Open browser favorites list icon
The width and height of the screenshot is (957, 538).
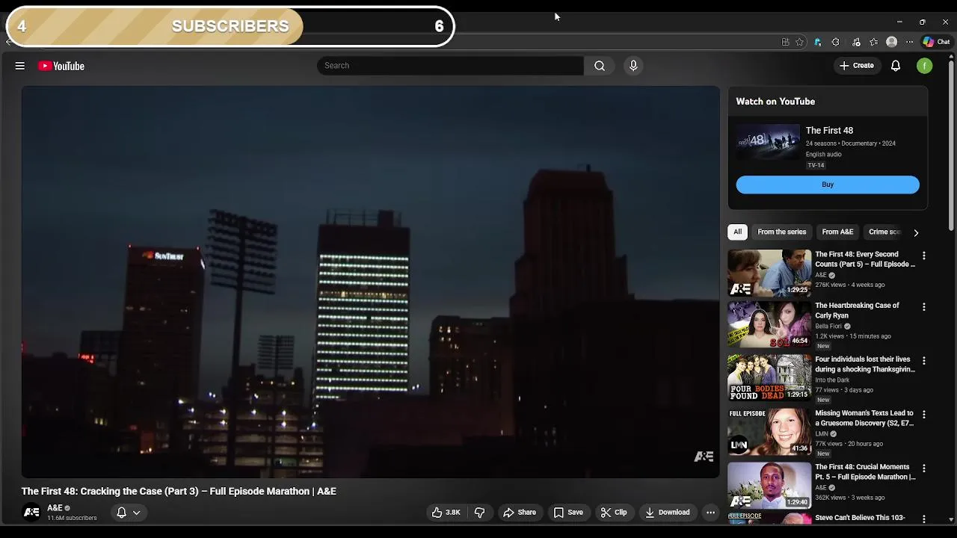pyautogui.click(x=873, y=42)
